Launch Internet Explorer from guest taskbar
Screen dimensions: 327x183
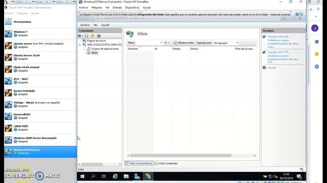tap(115, 176)
